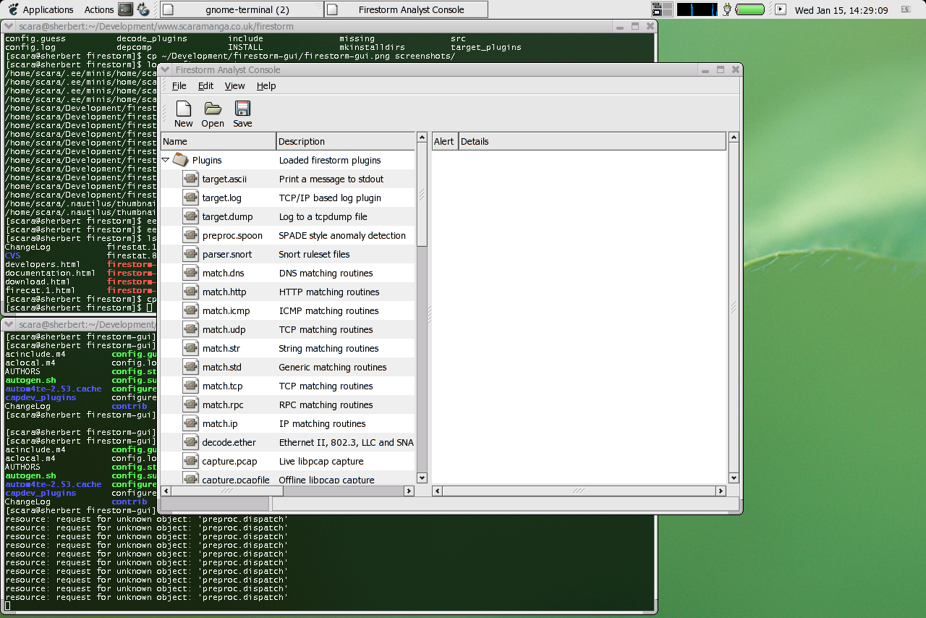
Task: Click the Alert column header
Action: point(444,141)
